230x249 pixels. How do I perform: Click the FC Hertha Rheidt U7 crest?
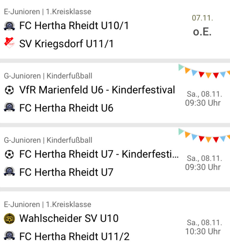(x=9, y=172)
